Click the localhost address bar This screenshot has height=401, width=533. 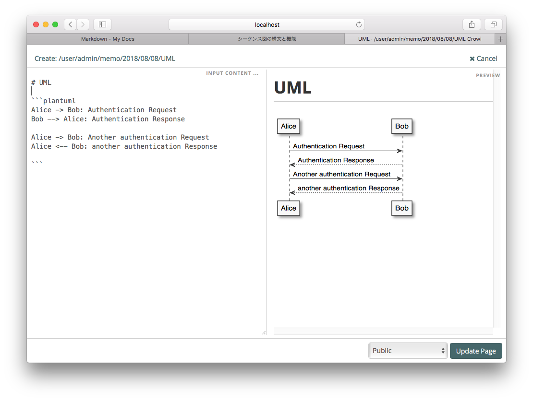(266, 24)
